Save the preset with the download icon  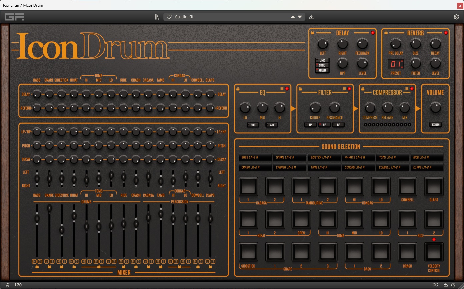click(312, 16)
